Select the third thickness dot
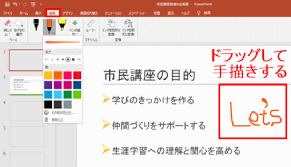Viewport: 291px width, 167px height. pos(63,60)
